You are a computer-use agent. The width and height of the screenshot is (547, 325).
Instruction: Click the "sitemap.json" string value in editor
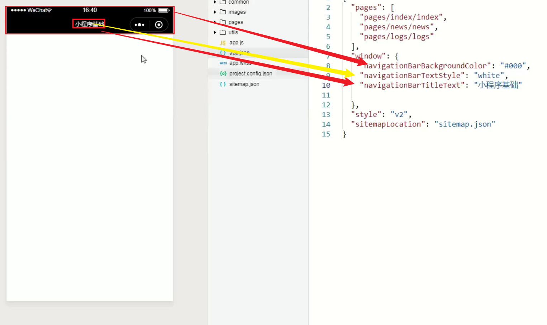coord(465,124)
